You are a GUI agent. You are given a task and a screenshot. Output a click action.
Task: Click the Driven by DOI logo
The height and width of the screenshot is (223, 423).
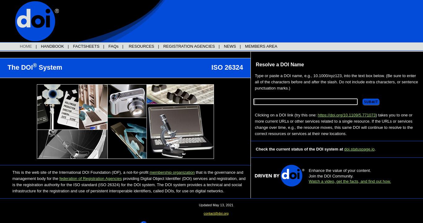[279, 176]
